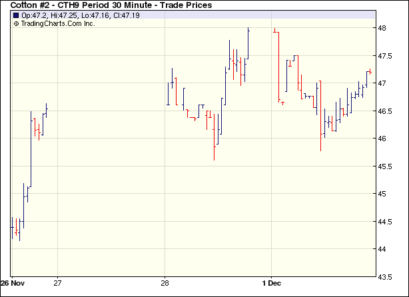Select the 45.5 price axis label
Viewport: 409px width, 297px height.
click(386, 166)
